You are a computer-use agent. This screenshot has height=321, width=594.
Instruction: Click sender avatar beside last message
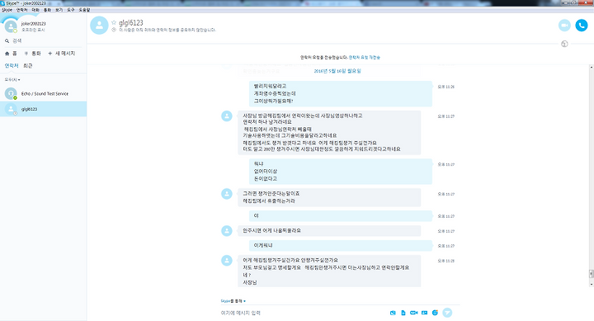click(227, 261)
